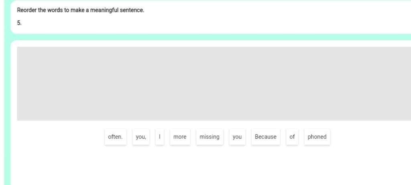411x185 pixels.
Task: Tap the tile between 'I' and 'missing'
Action: click(x=180, y=137)
